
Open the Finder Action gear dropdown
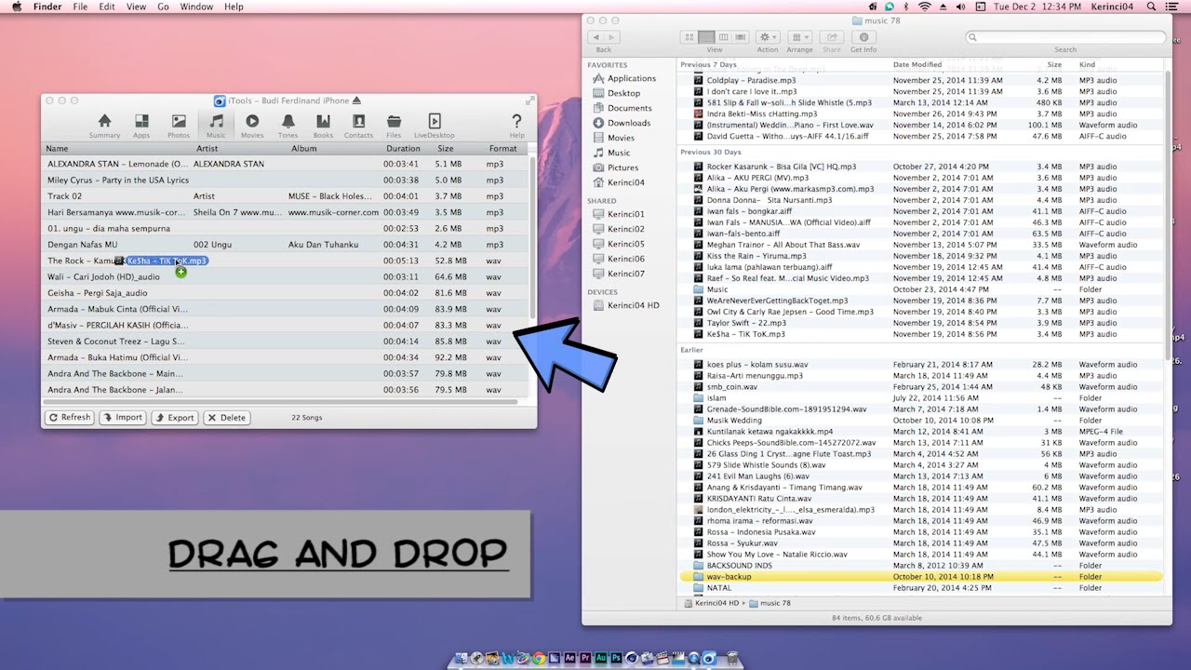coord(768,37)
